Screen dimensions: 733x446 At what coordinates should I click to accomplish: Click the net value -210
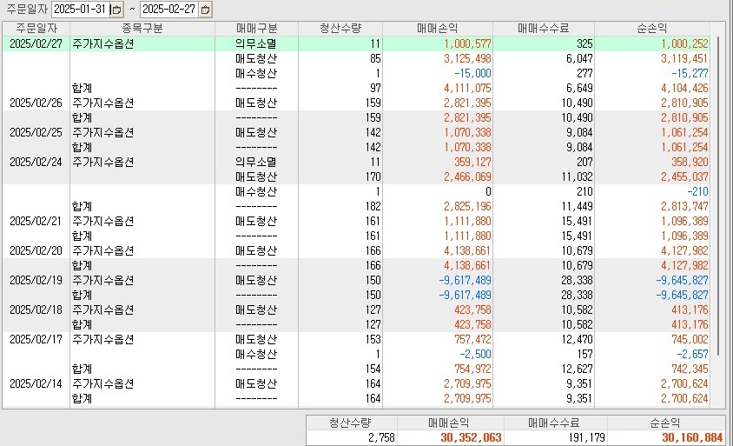697,191
